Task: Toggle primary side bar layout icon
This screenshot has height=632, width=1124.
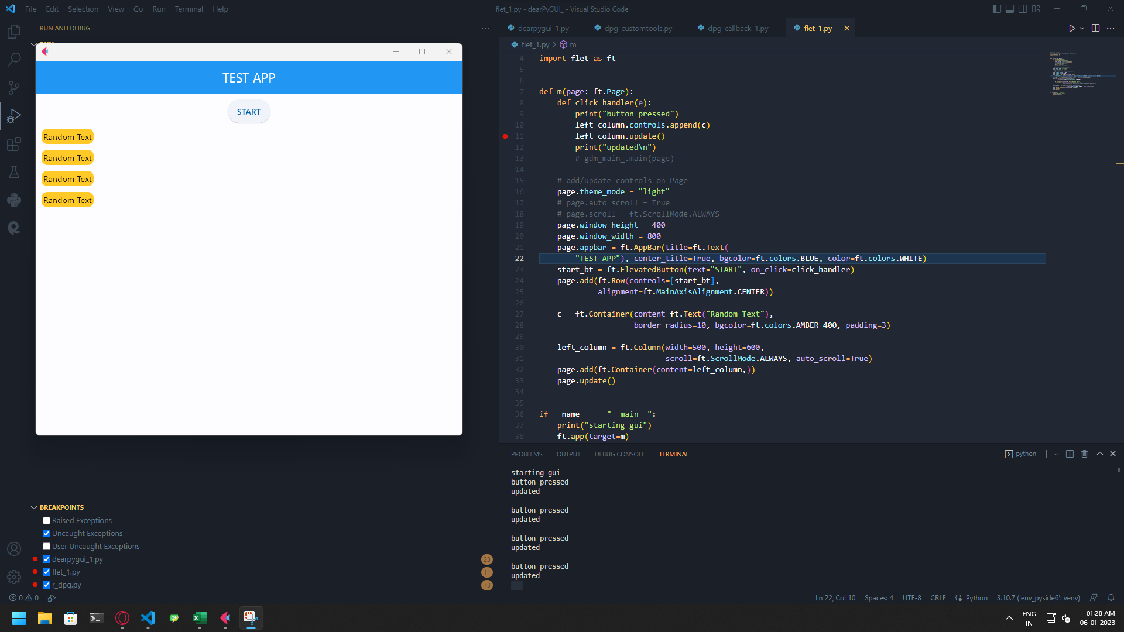Action: click(x=997, y=9)
